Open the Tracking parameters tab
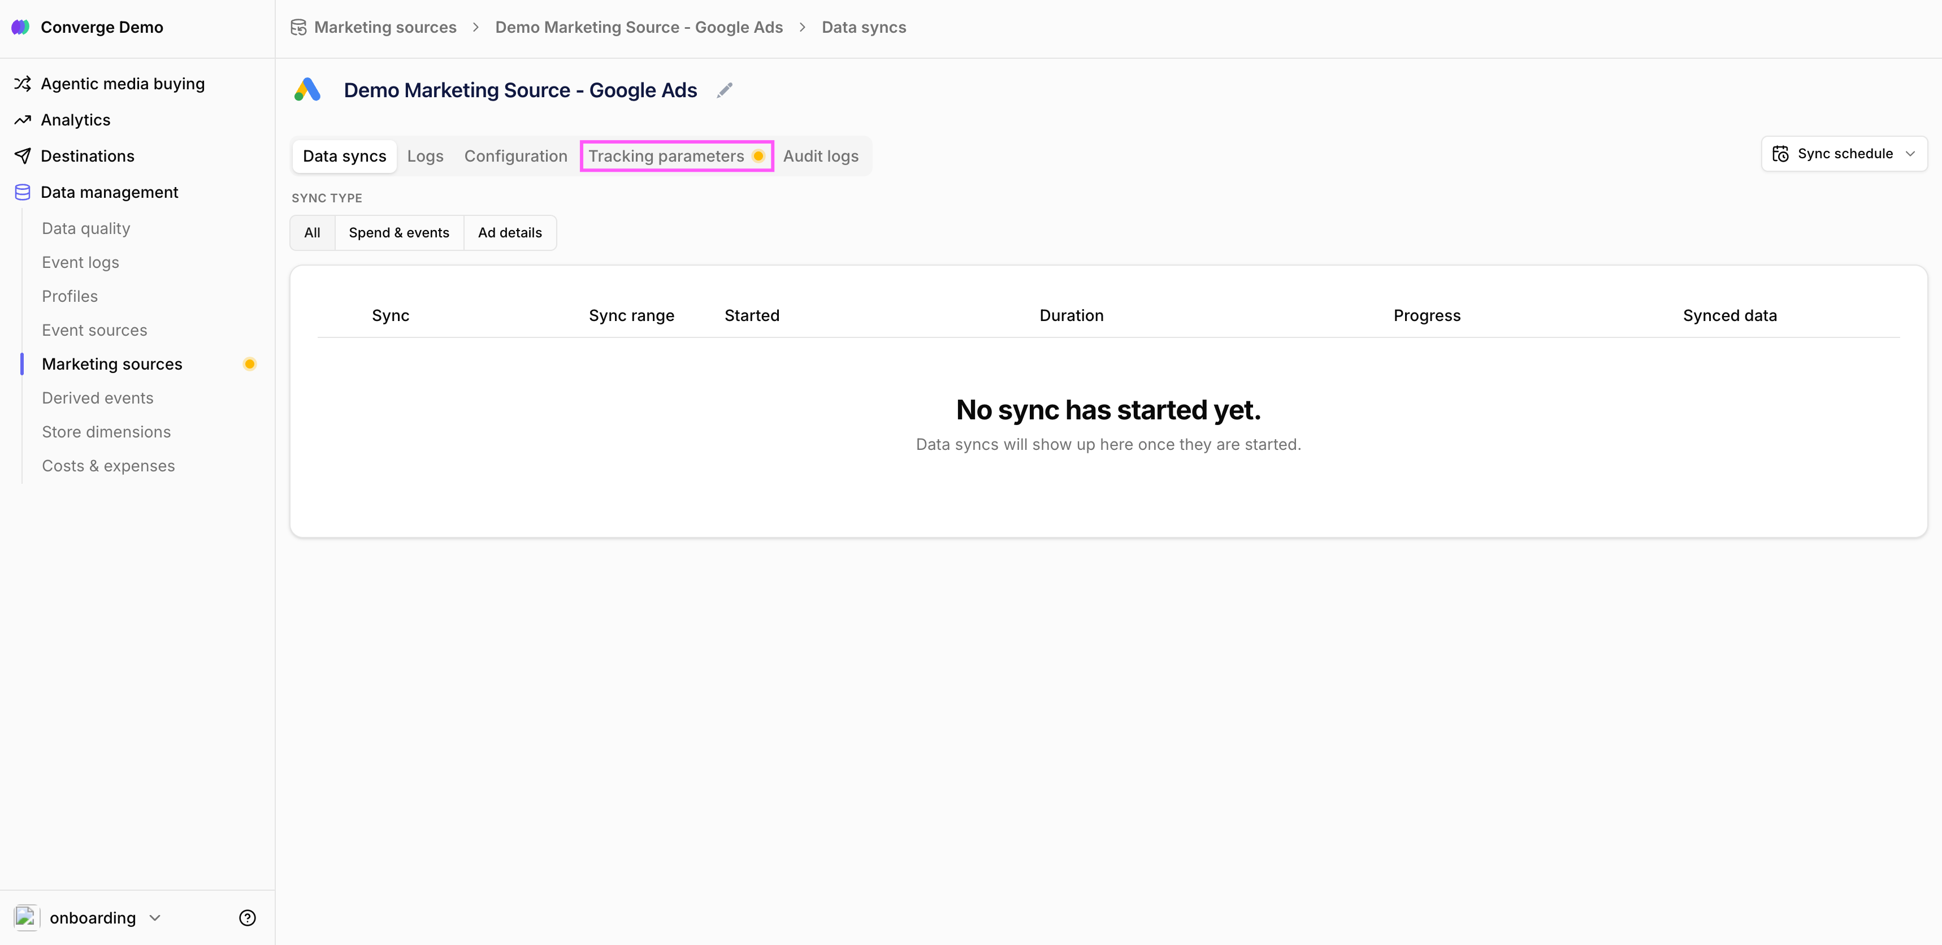This screenshot has height=945, width=1942. coord(676,156)
